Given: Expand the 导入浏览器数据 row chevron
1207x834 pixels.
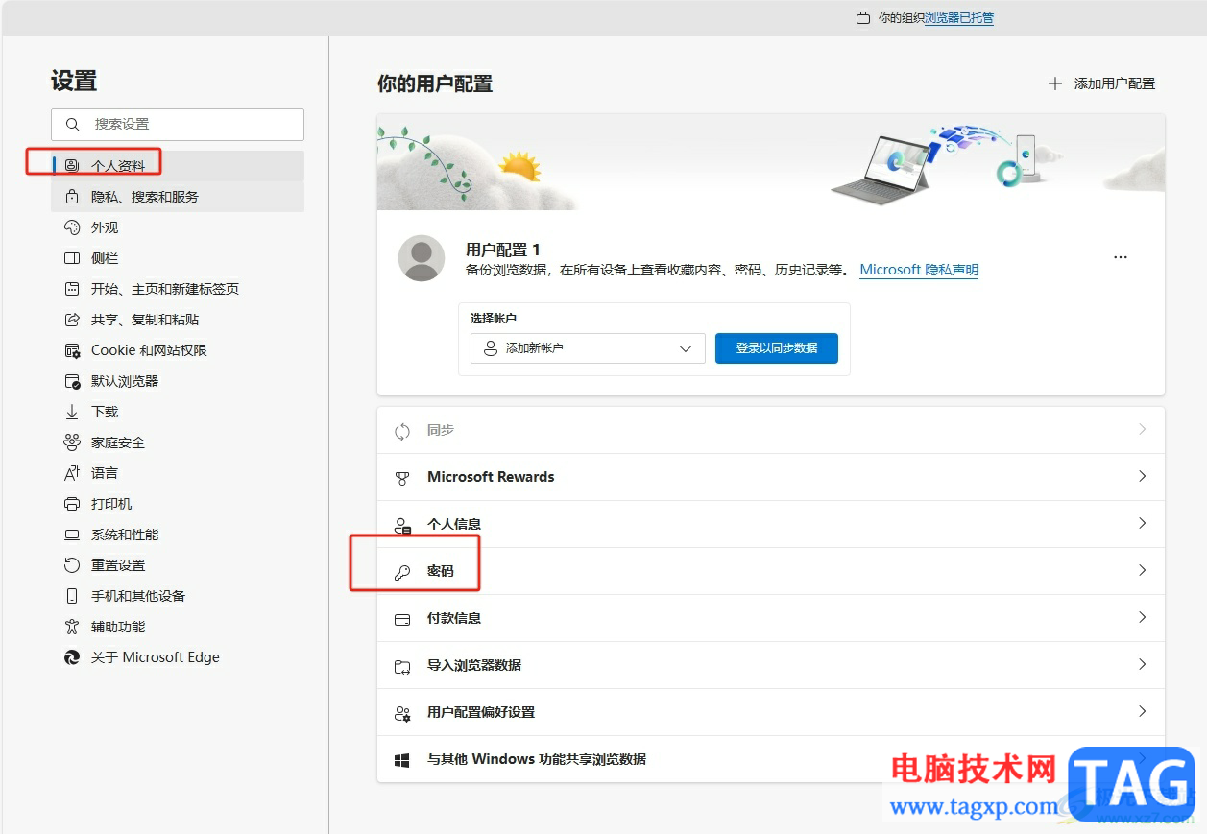Looking at the screenshot, I should pos(1142,665).
